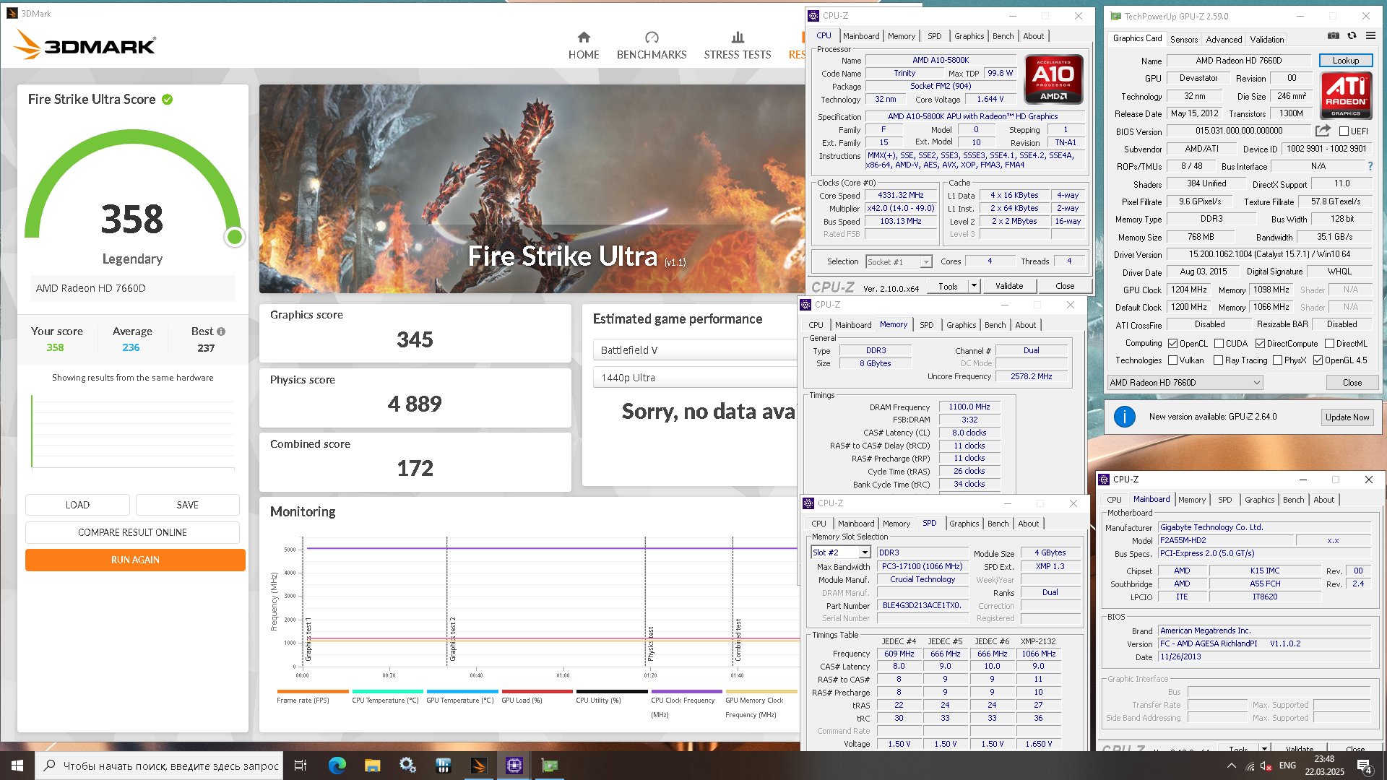Click the Lookup button in GPU-Z
Screen dimensions: 1387x780
point(1345,61)
